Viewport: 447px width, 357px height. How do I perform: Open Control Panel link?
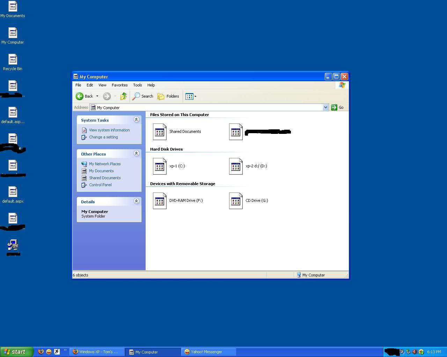tap(100, 185)
